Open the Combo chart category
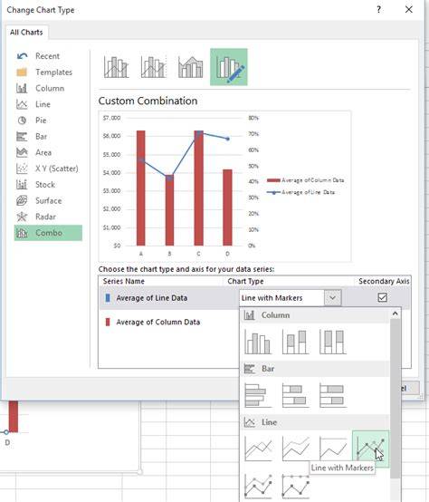 [48, 233]
